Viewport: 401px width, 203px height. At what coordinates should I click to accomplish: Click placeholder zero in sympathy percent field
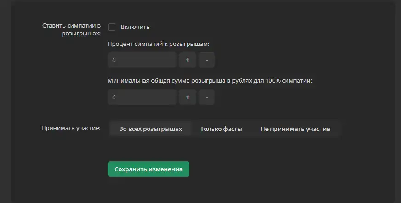tap(114, 60)
